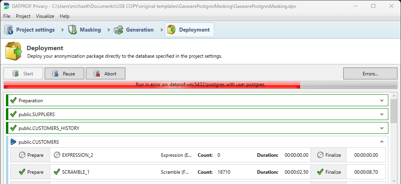
Task: Click the Deployment package icon in breadcrumb
Action: coord(172,30)
